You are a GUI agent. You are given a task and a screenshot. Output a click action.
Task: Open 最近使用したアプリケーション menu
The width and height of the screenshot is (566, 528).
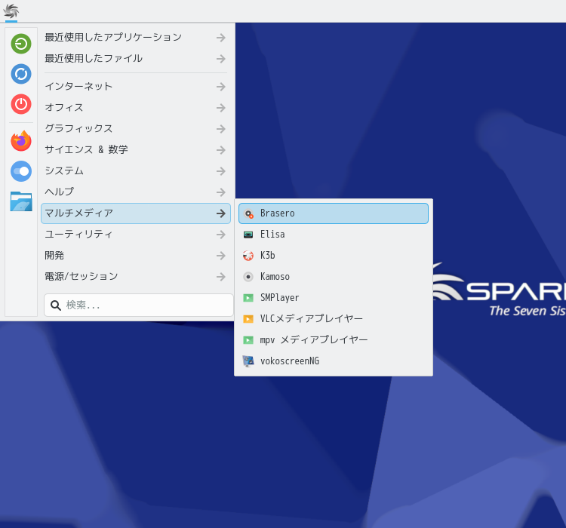click(136, 38)
